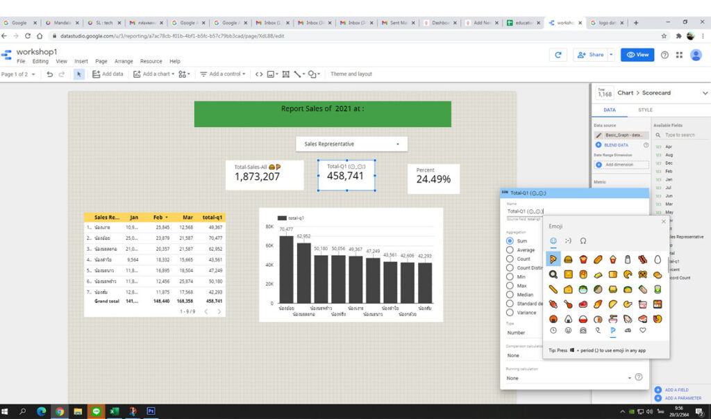Switch to the STYLE tab
Image resolution: width=711 pixels, height=419 pixels.
tap(645, 110)
